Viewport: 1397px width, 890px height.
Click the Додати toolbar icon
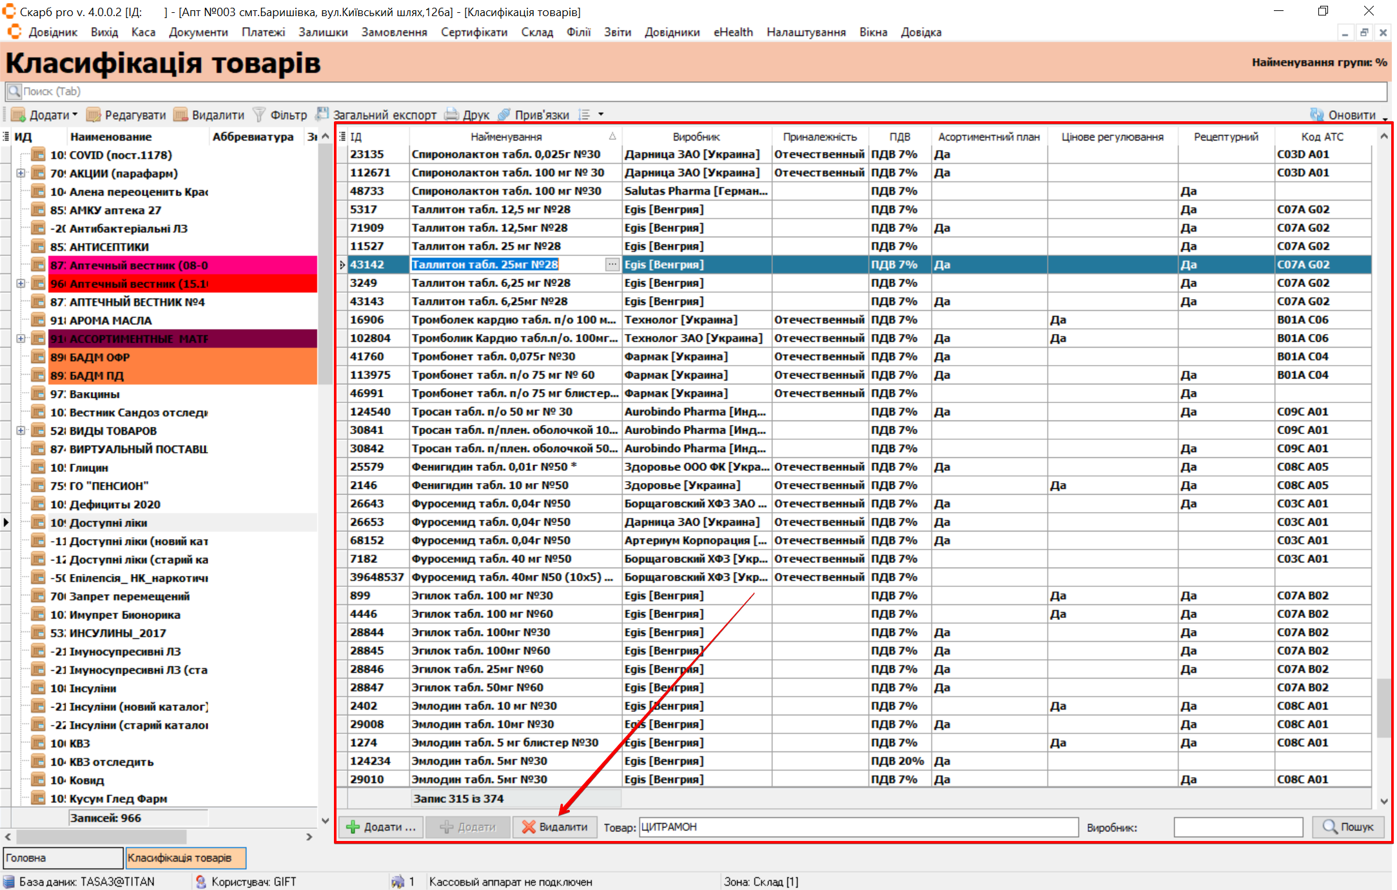pos(18,115)
